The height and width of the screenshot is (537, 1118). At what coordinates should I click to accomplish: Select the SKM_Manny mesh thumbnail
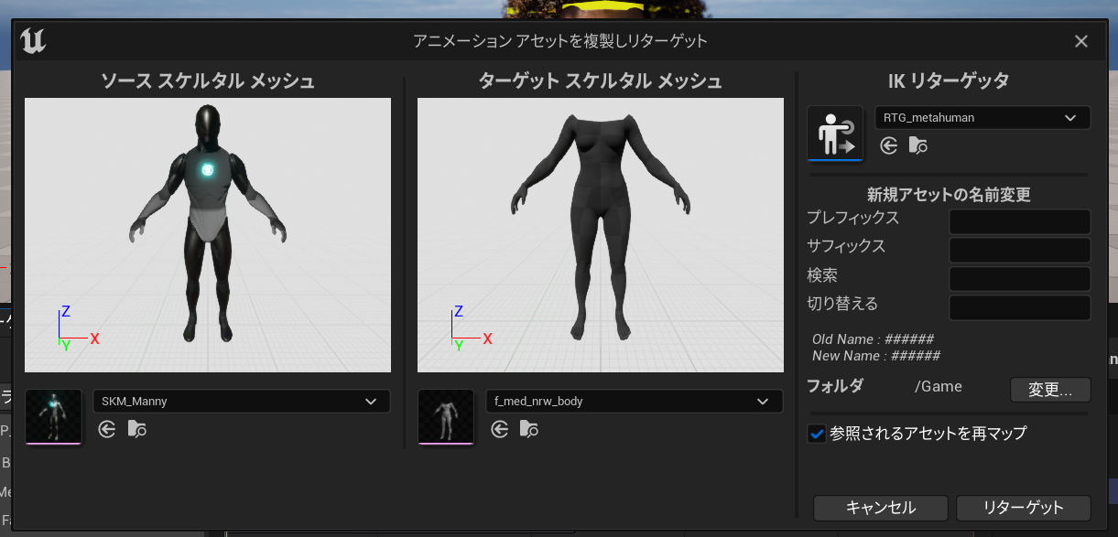tap(53, 417)
